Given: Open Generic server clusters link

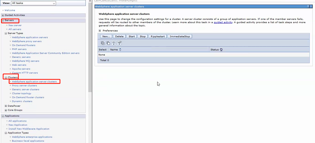Looking at the screenshot, I should click(x=26, y=90).
